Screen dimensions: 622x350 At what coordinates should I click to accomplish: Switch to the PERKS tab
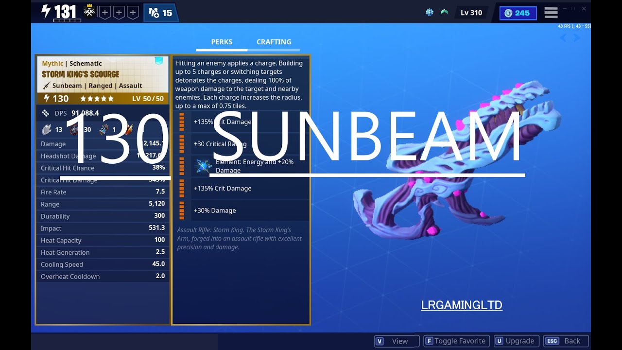tap(222, 42)
